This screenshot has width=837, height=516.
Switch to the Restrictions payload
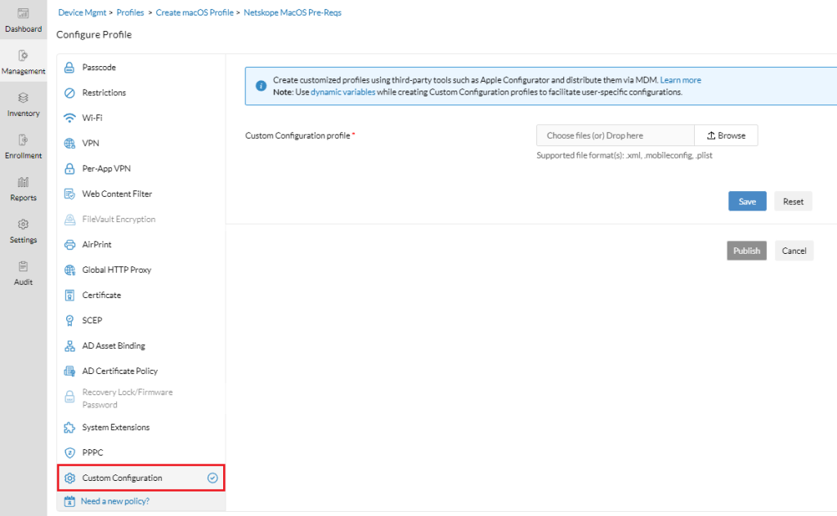pos(104,91)
